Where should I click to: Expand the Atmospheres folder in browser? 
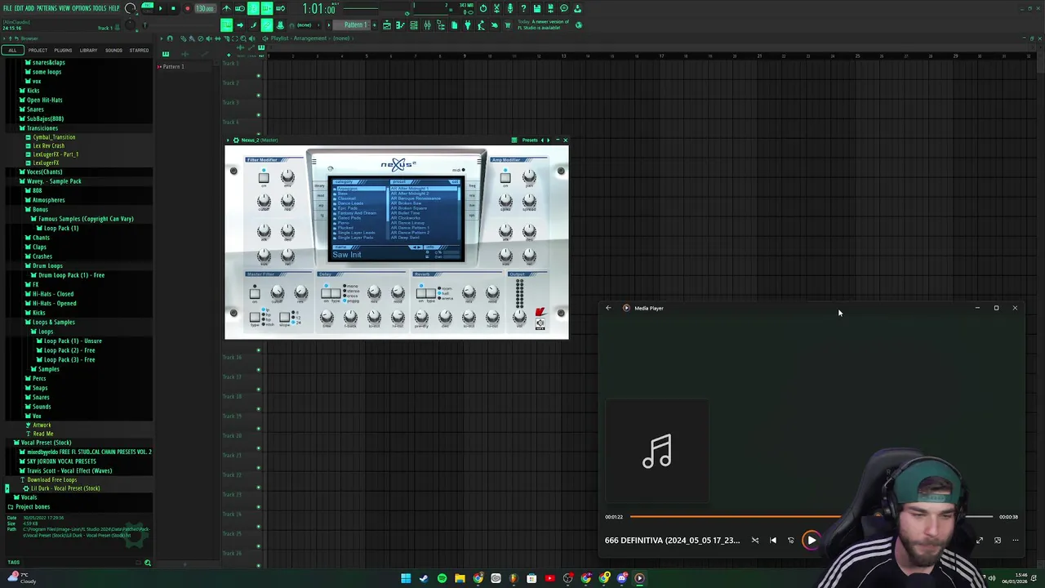click(48, 200)
